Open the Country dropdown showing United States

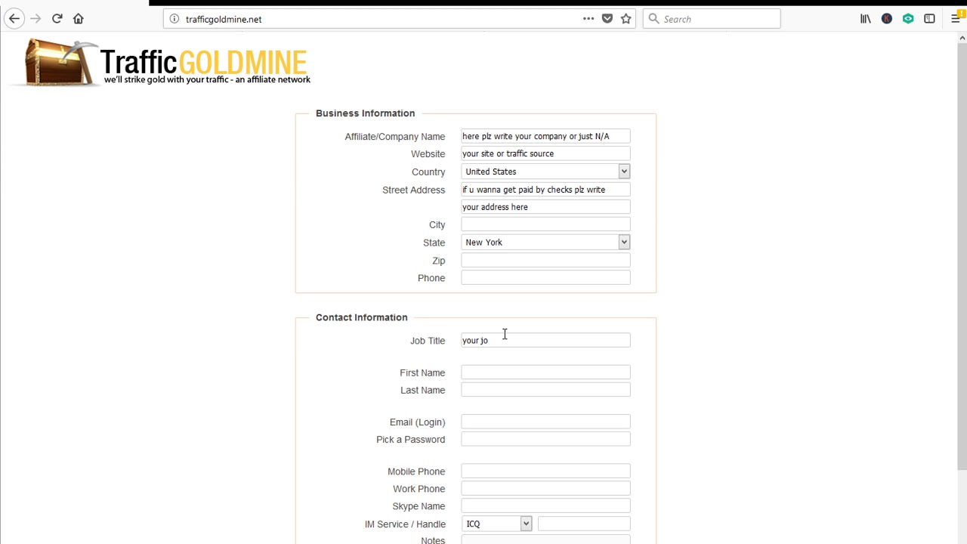[545, 172]
